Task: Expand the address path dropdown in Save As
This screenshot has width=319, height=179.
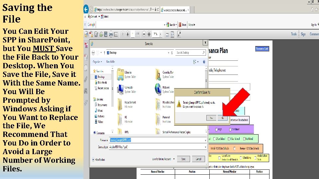Action: tap(168, 53)
